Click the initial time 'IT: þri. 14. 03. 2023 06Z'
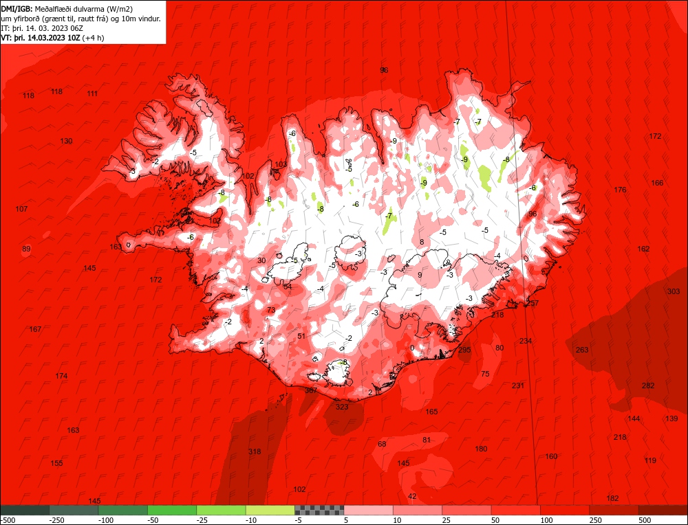 tap(42, 28)
